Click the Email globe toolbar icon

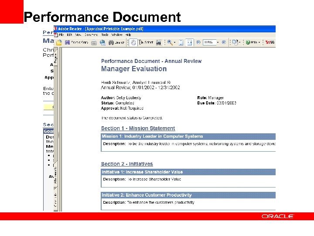(103, 42)
